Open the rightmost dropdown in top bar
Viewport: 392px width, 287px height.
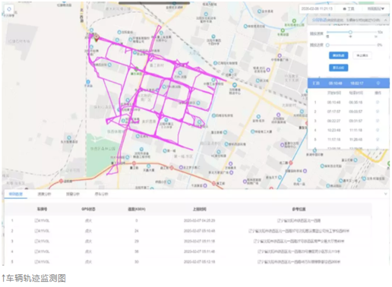click(376, 9)
